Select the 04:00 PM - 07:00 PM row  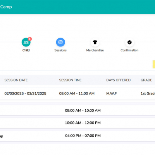pyautogui.click(x=77, y=136)
